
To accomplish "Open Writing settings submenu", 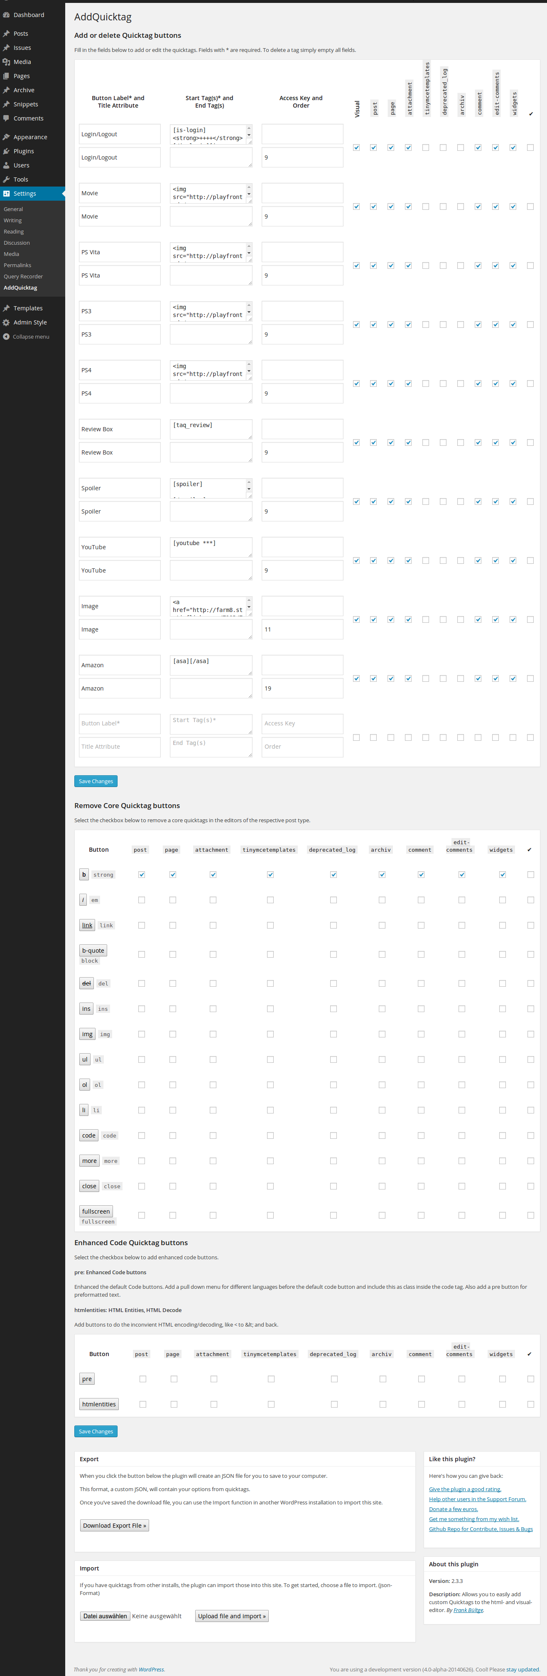I will pos(12,221).
